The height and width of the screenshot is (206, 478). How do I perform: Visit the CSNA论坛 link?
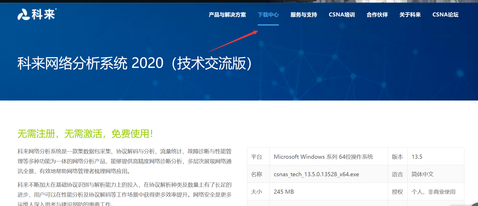point(445,15)
